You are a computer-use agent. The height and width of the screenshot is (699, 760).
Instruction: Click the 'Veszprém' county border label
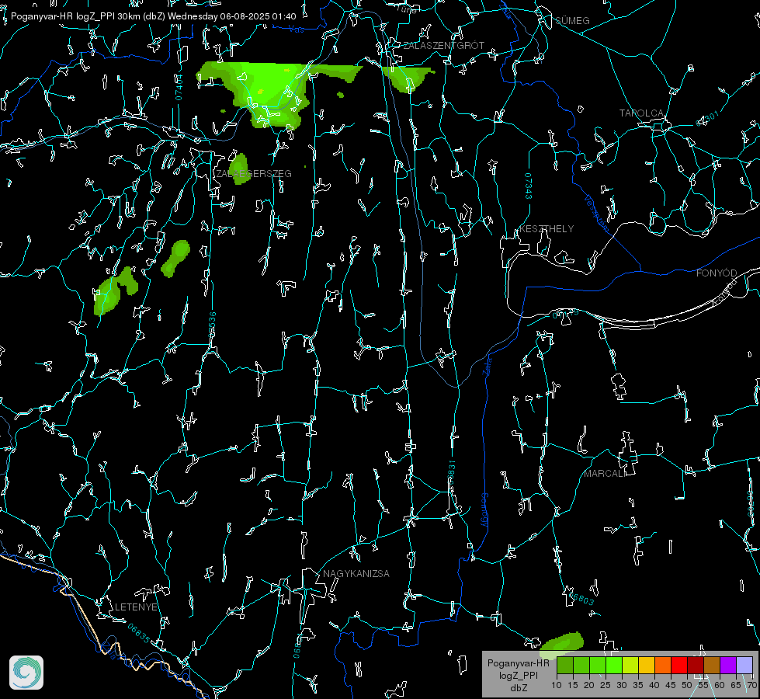click(x=596, y=214)
